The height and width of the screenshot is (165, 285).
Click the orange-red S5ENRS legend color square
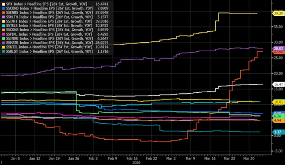pyautogui.click(x=3, y=12)
